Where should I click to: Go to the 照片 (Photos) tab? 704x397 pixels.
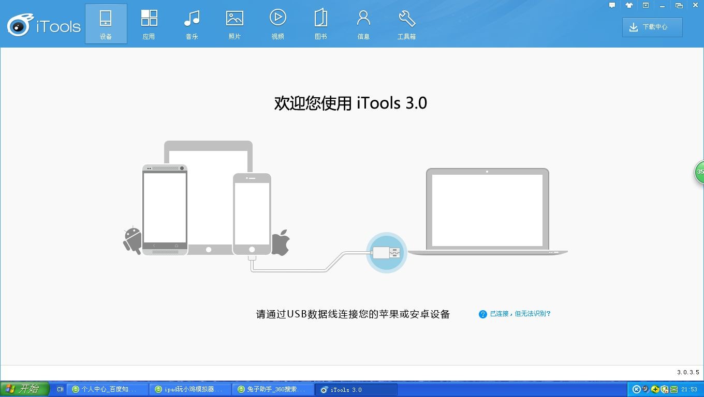234,24
